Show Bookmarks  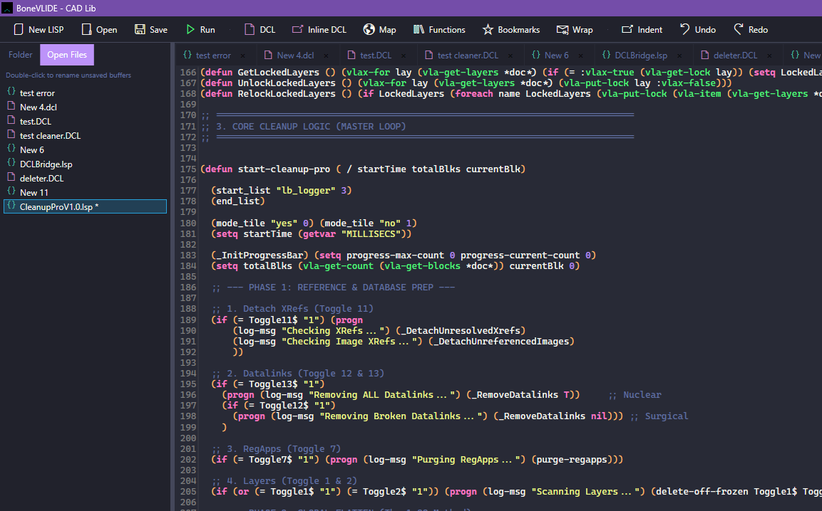[x=511, y=30]
